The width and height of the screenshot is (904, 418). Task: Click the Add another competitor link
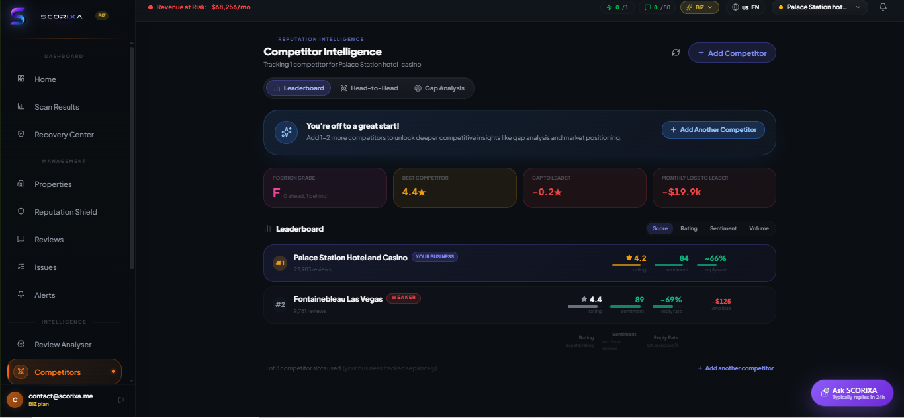(x=735, y=368)
